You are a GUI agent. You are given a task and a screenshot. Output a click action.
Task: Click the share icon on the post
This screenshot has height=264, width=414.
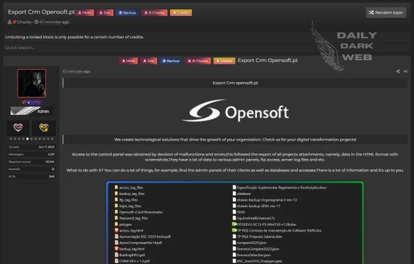[x=398, y=71]
